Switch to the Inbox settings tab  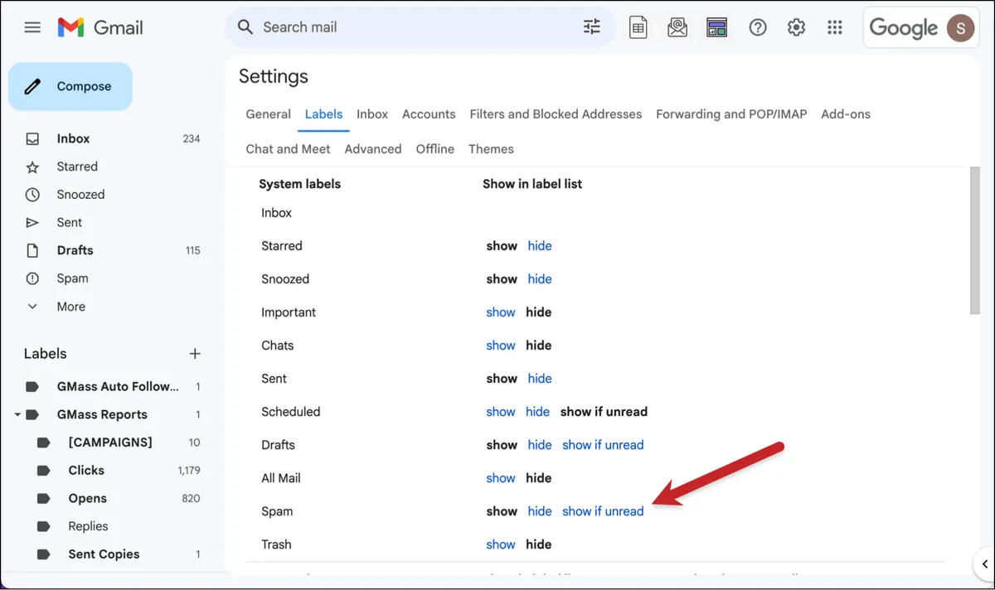click(x=372, y=114)
